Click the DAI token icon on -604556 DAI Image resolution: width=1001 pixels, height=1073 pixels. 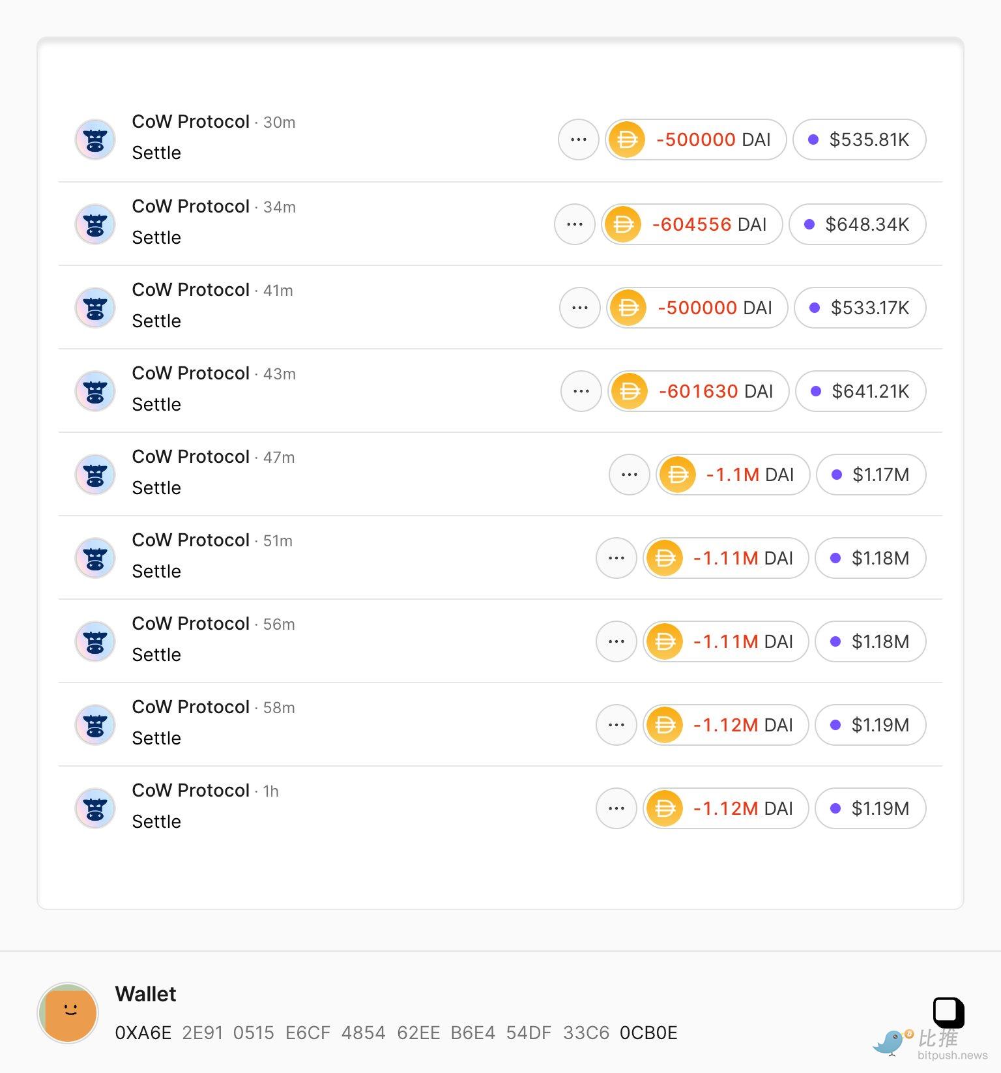(623, 224)
